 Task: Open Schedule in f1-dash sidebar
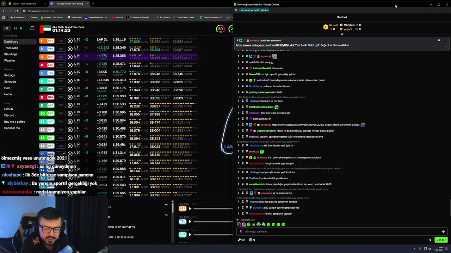[x=10, y=82]
